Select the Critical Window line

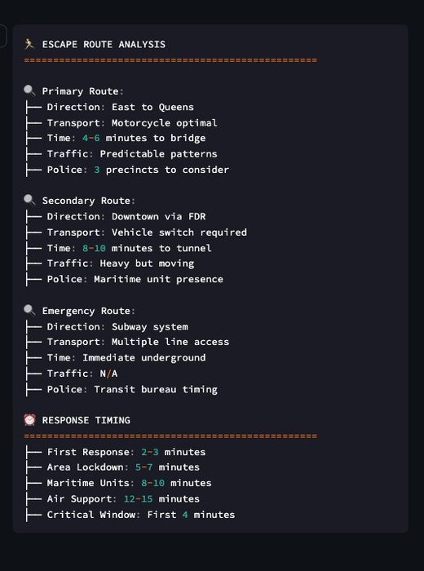pos(141,515)
